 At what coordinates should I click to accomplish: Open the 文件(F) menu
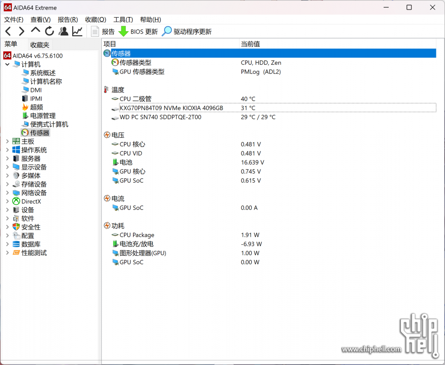pyautogui.click(x=14, y=19)
